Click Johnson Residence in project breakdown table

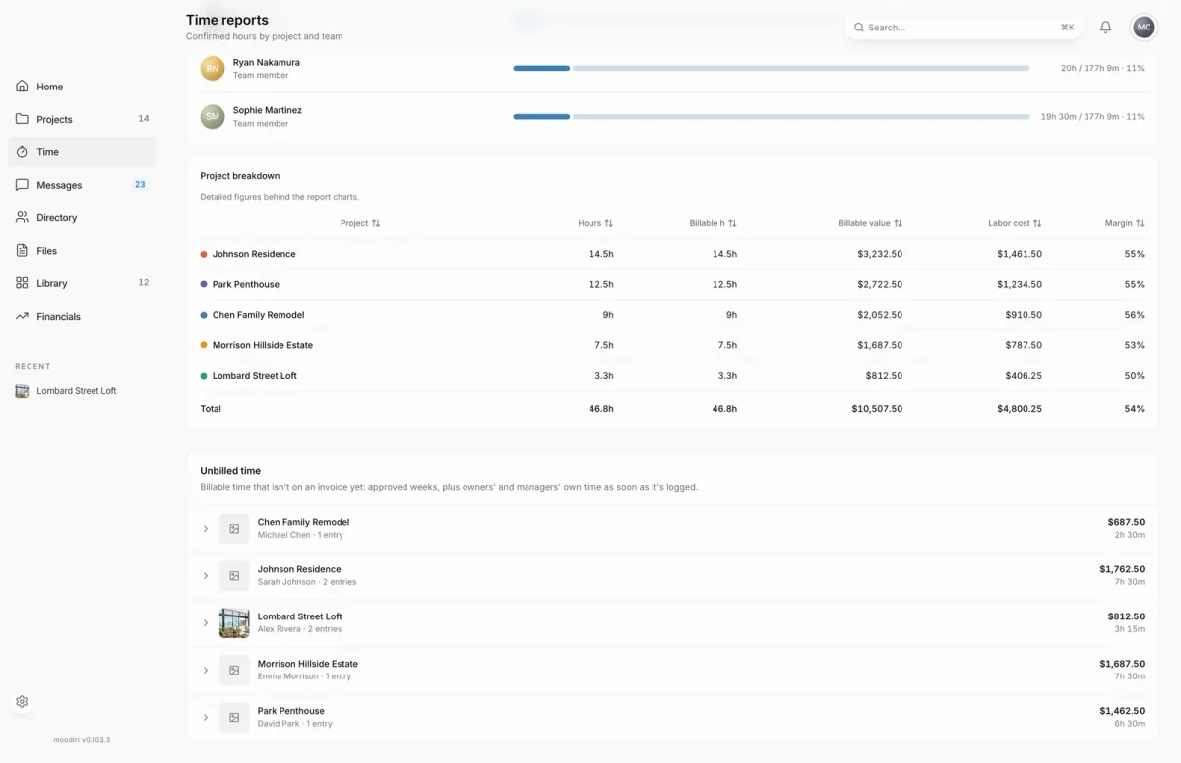[x=254, y=254]
